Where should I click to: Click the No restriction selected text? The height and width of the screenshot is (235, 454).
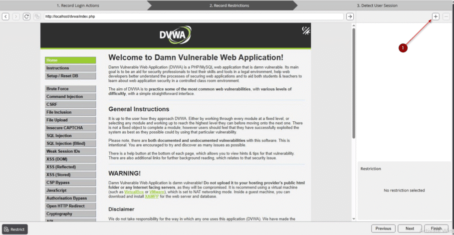(x=404, y=191)
